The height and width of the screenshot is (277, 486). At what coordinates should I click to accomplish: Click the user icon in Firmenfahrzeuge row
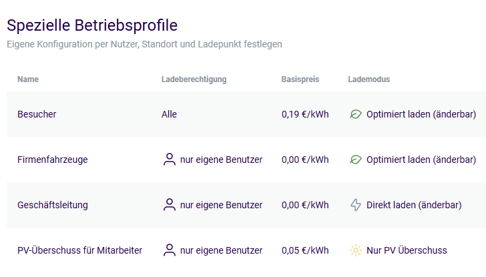pyautogui.click(x=169, y=160)
